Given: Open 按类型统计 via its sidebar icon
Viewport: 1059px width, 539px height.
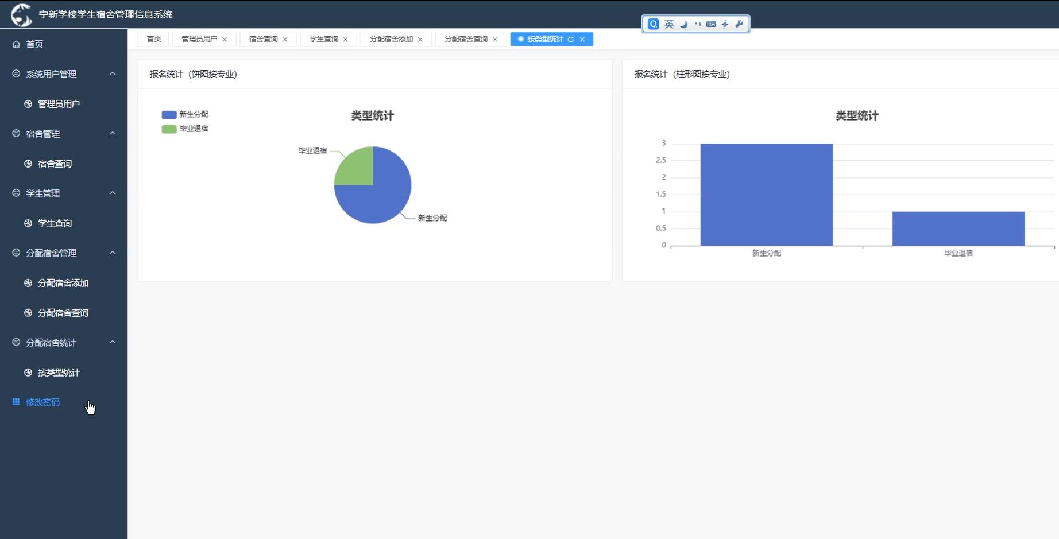Looking at the screenshot, I should (x=27, y=372).
